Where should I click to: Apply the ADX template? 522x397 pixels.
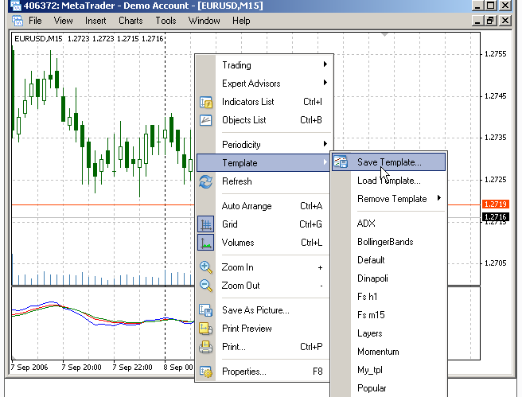pyautogui.click(x=388, y=224)
